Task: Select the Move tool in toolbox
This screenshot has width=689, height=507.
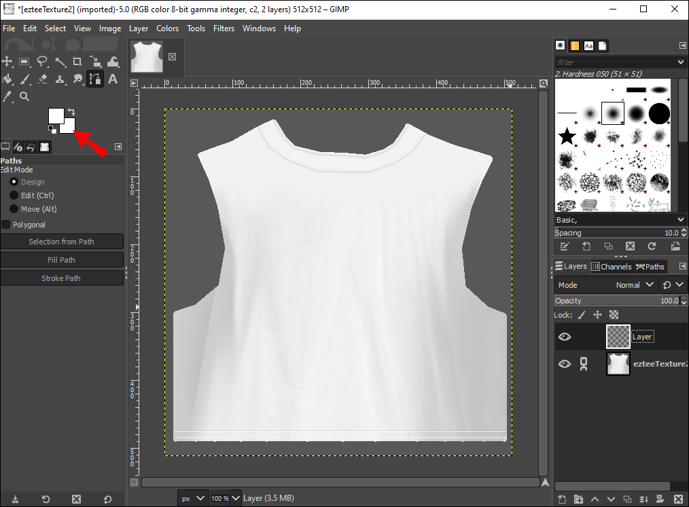Action: point(7,62)
